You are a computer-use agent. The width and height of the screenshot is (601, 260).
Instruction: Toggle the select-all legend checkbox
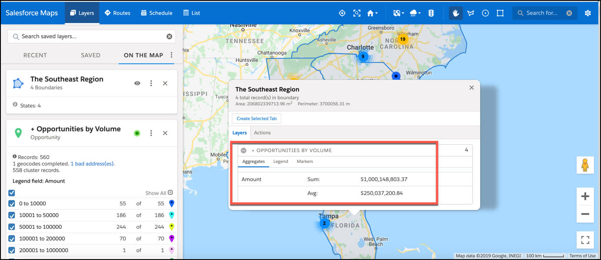tap(12, 193)
